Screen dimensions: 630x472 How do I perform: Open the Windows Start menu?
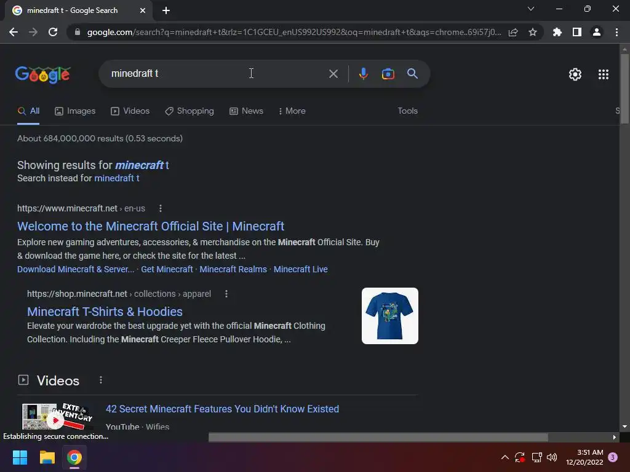click(20, 457)
